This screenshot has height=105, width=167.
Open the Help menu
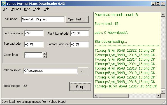47,9
